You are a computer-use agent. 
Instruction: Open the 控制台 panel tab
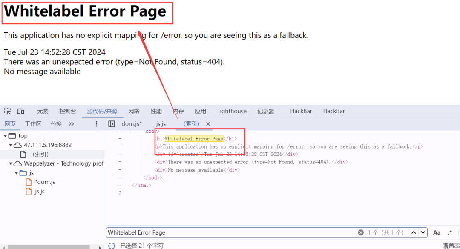[68, 111]
